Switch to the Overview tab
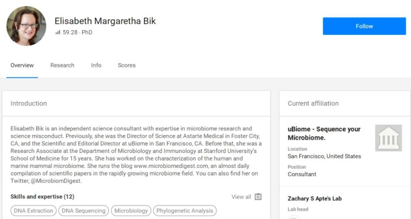The height and width of the screenshot is (219, 411). pyautogui.click(x=22, y=65)
